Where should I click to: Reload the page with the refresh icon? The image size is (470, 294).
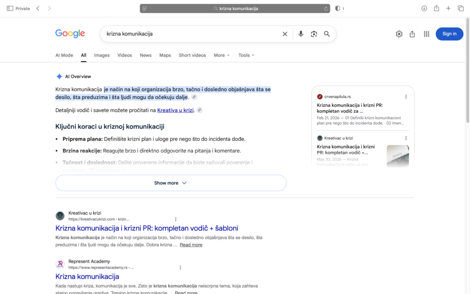(326, 9)
